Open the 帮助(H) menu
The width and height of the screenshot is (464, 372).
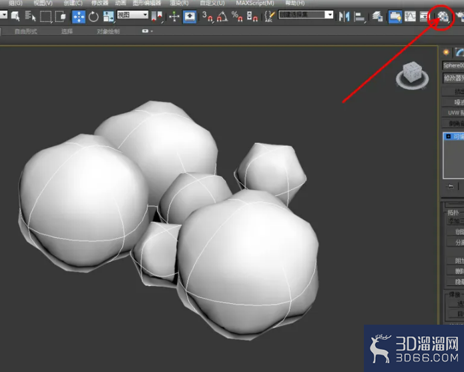pyautogui.click(x=294, y=3)
